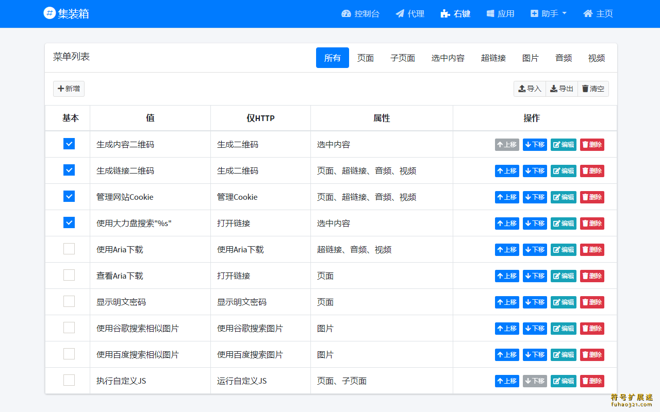Screen dimensions: 660x412
Task: Click the 管理Cookie cell text
Action: pos(237,197)
